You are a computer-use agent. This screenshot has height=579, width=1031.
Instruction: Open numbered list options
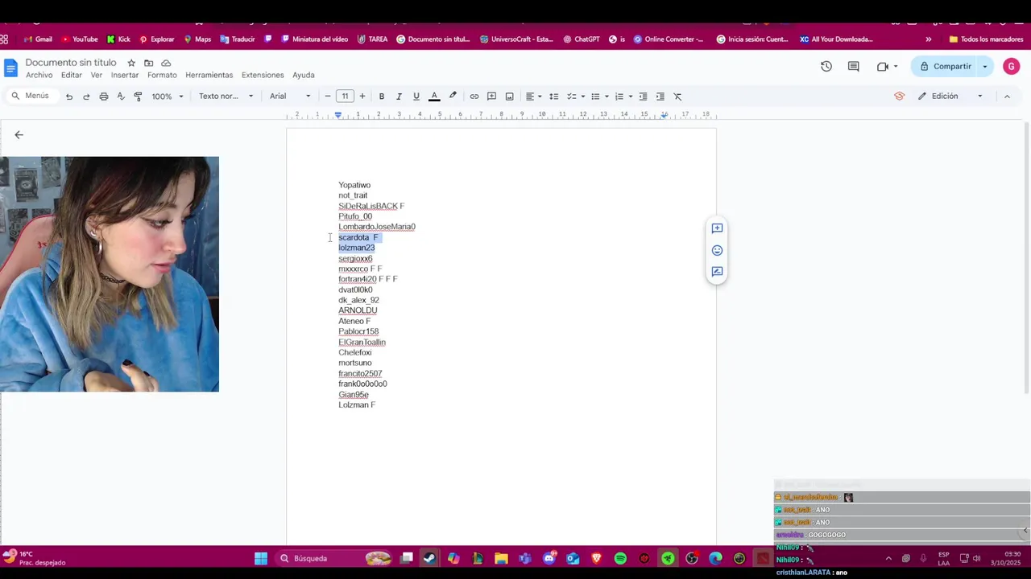(623, 96)
